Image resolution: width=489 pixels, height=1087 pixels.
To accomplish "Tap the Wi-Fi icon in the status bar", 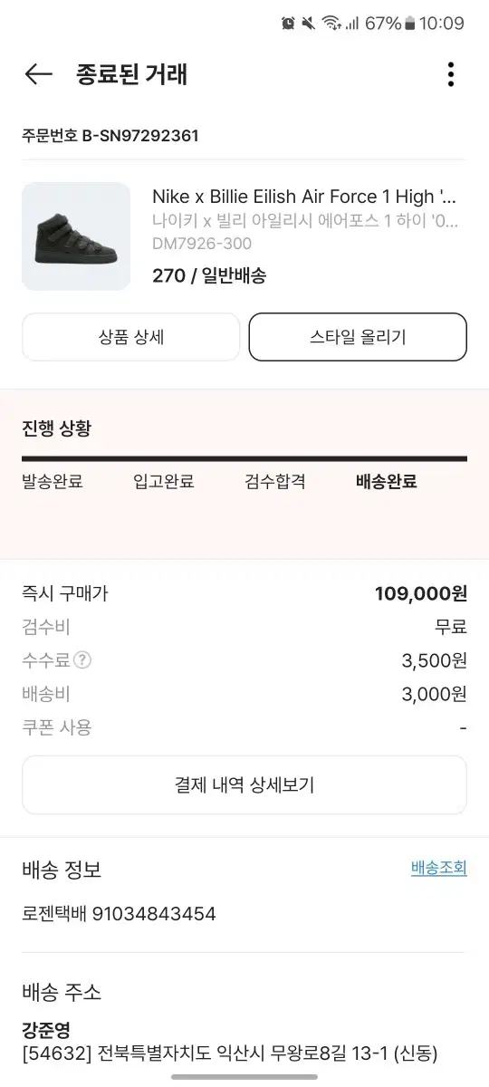I will pos(331,24).
